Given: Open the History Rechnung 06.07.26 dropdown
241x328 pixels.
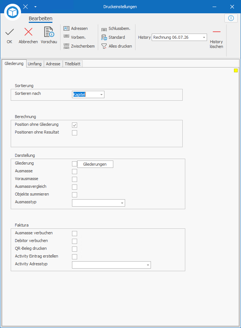Looking at the screenshot, I should [204, 37].
